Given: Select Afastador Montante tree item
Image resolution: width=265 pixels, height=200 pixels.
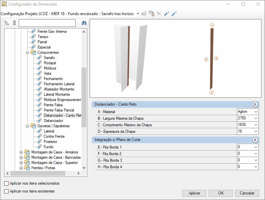Looking at the screenshot, I should pyautogui.click(x=59, y=89).
